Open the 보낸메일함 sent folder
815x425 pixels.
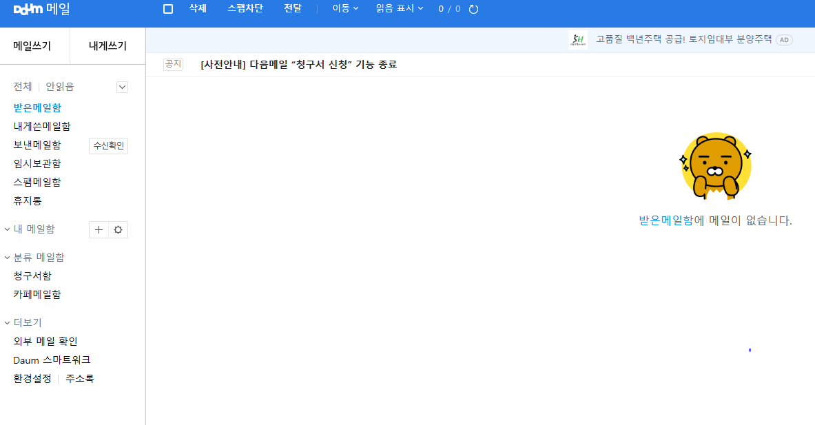coord(37,145)
